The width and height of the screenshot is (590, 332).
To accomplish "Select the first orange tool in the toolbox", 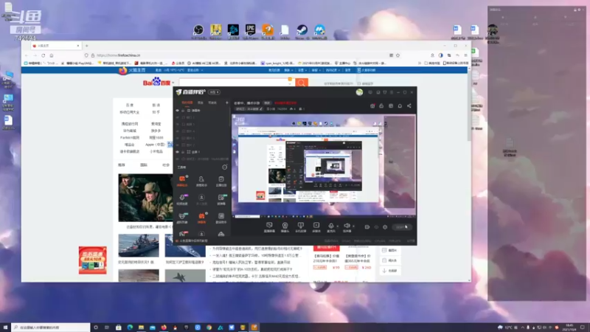I will 182,180.
